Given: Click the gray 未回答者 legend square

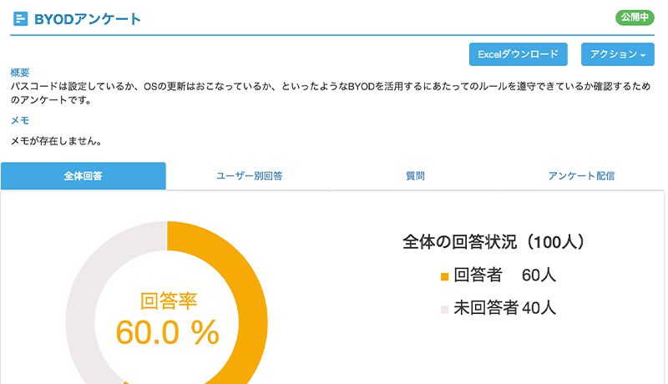Looking at the screenshot, I should click(444, 310).
